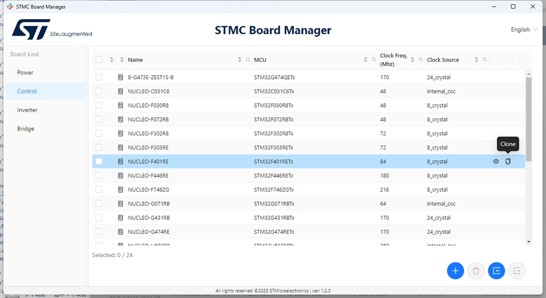Viewport: 546px width, 298px height.
Task: Click the STM32G431RBTx MCU cell
Action: click(x=274, y=218)
